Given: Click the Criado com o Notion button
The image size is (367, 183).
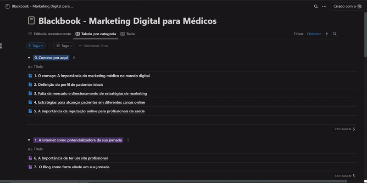Looking at the screenshot, I should (347, 6).
